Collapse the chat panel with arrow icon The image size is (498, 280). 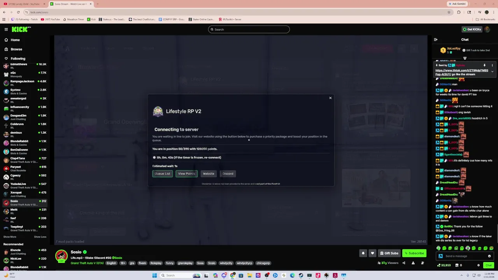click(x=436, y=39)
